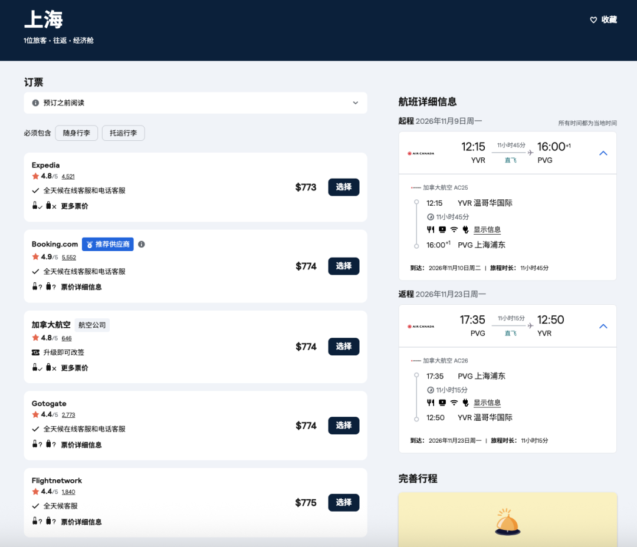Collapse the outbound flight details chevron
This screenshot has height=547, width=637.
(x=603, y=153)
